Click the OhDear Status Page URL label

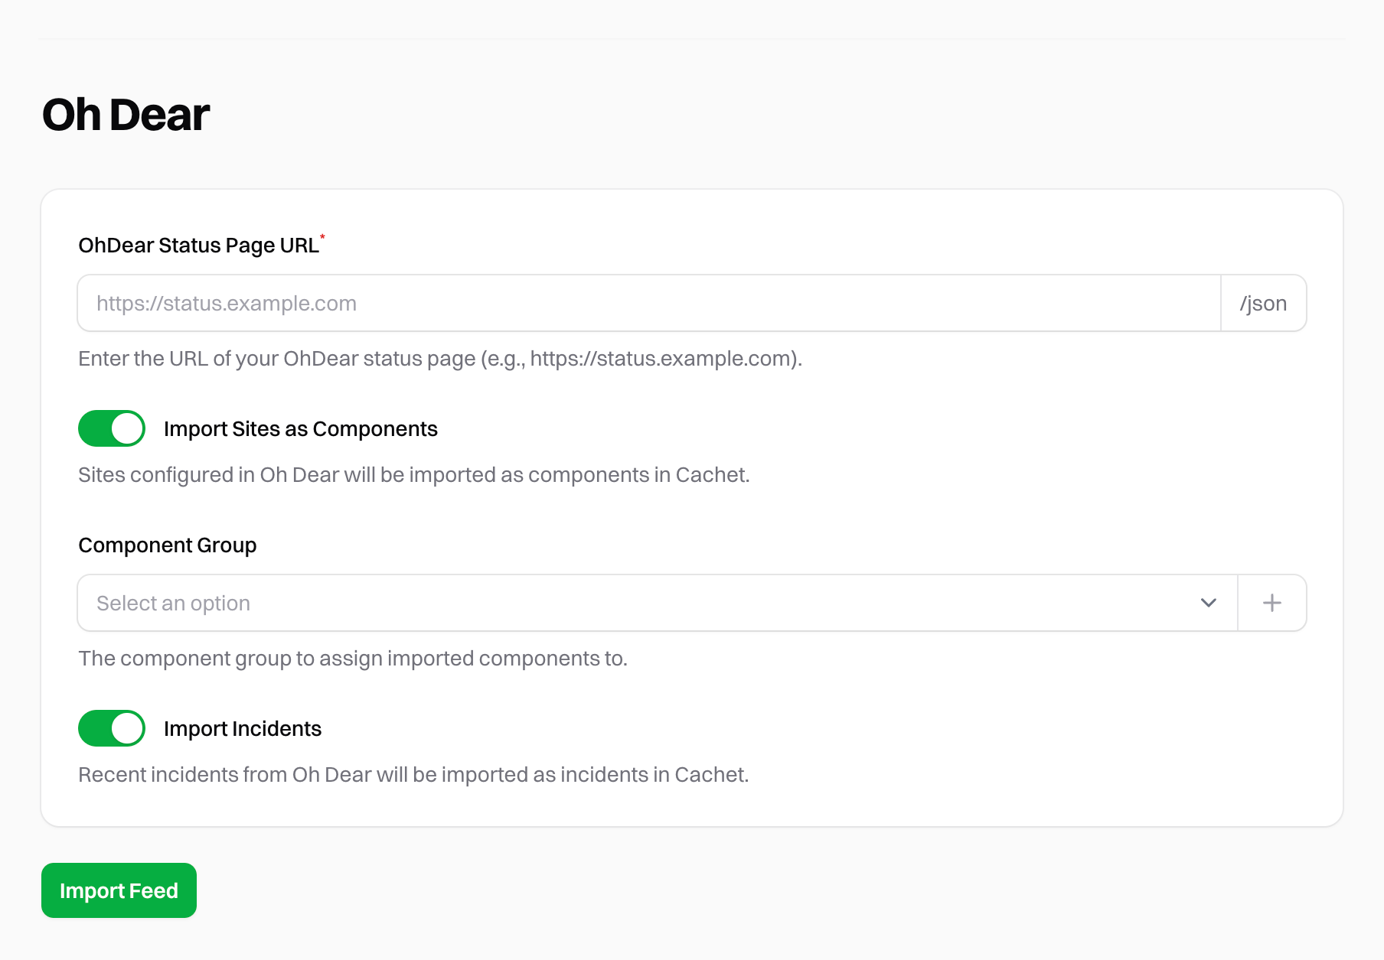[x=198, y=246]
